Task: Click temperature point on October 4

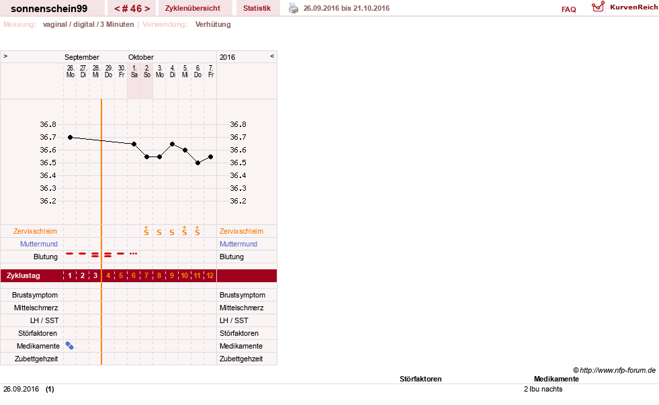Action: click(x=173, y=144)
